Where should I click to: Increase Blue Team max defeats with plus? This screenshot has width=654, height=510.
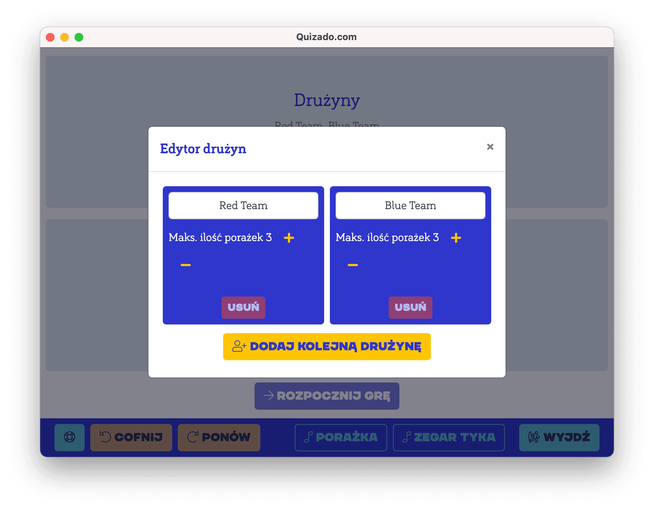[456, 238]
